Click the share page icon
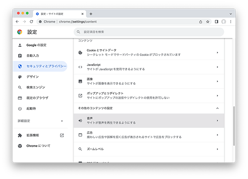The image size is (248, 179). 200,21
